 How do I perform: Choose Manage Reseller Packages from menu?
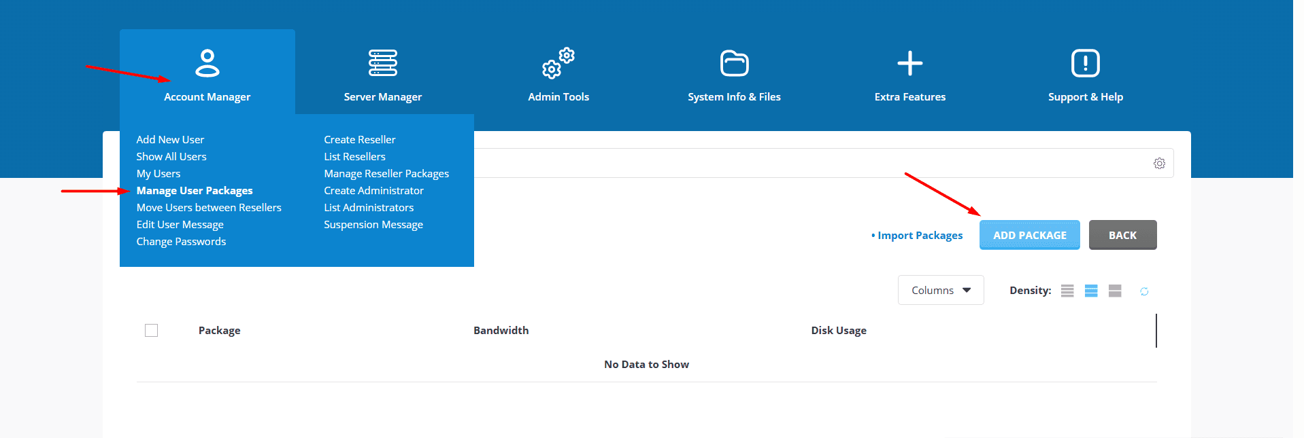tap(386, 174)
